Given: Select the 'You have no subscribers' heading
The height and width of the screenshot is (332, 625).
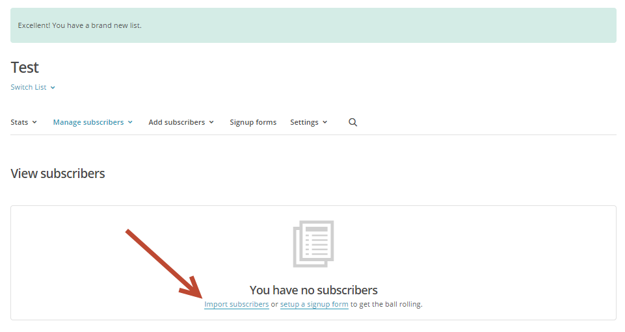Looking at the screenshot, I should 313,290.
